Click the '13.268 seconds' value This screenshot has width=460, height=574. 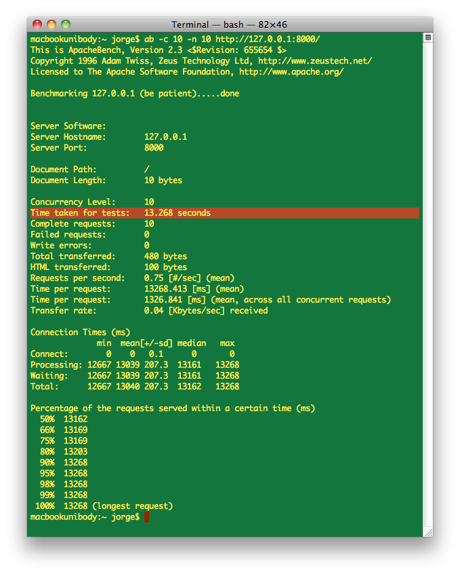(x=177, y=213)
